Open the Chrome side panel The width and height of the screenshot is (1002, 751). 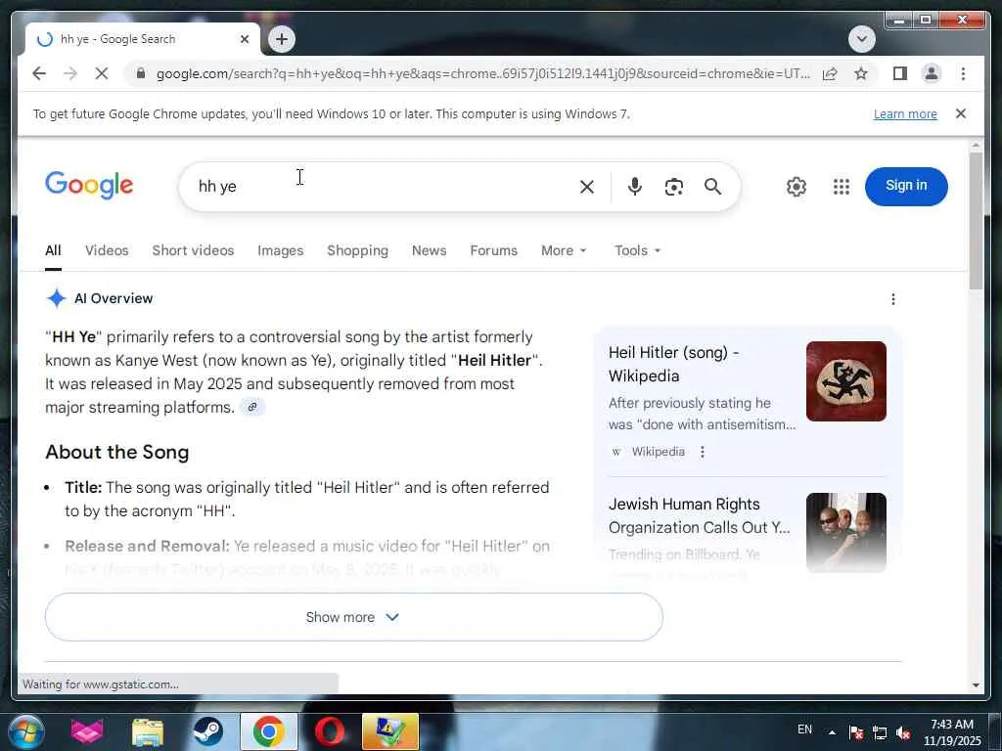click(x=900, y=73)
